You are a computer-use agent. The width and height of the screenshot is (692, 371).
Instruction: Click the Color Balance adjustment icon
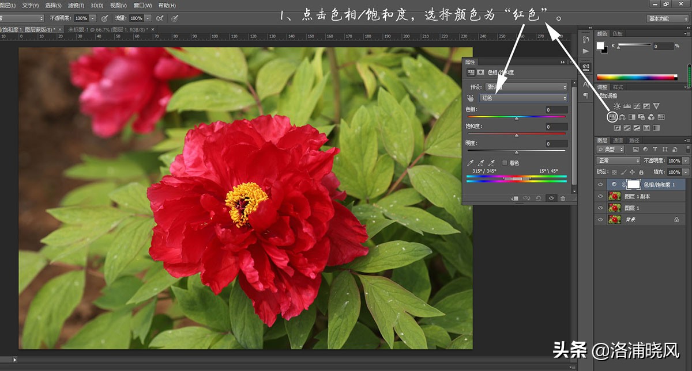point(622,117)
